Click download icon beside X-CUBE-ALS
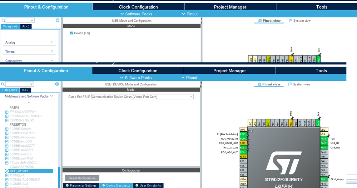 (7, 184)
